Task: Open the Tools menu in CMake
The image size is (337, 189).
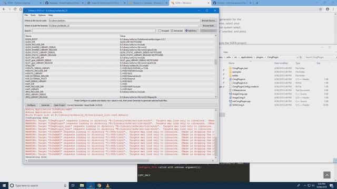Action: click(33, 15)
